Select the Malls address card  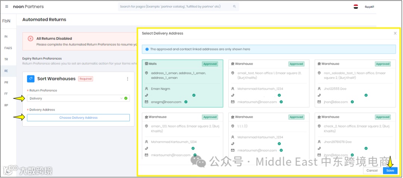coord(182,84)
